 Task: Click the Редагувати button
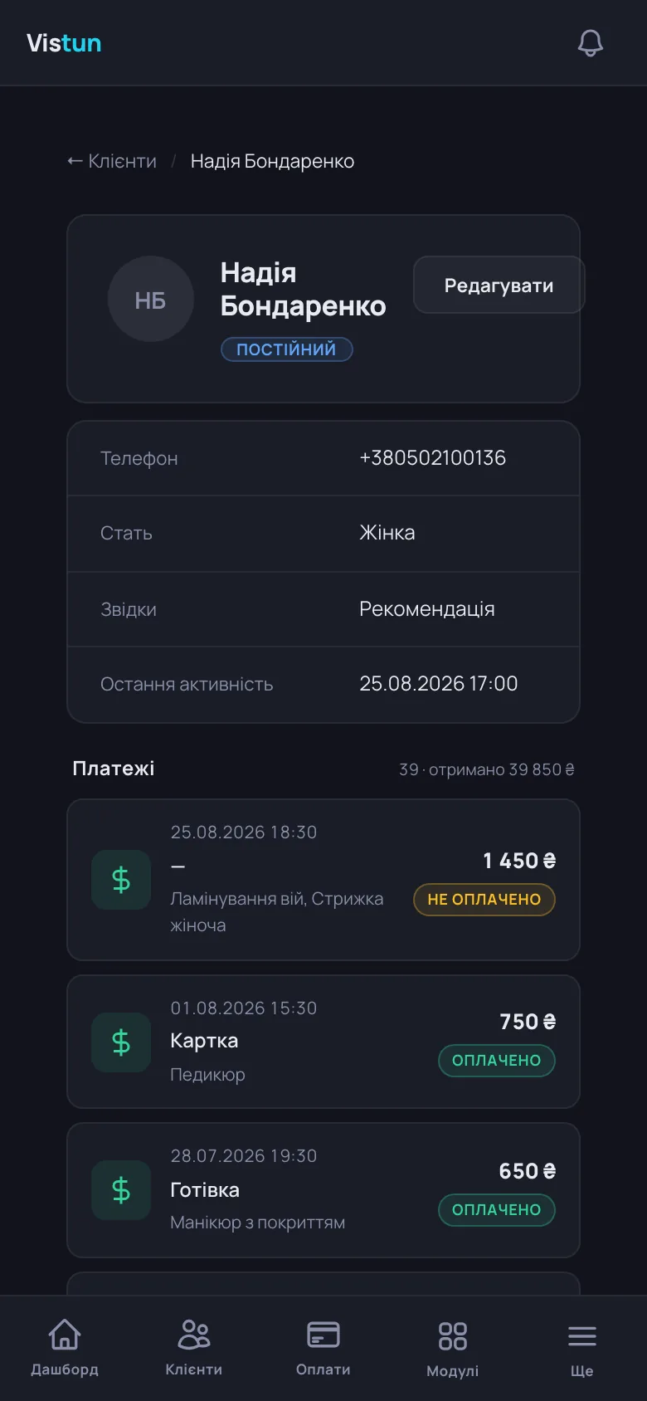point(499,285)
